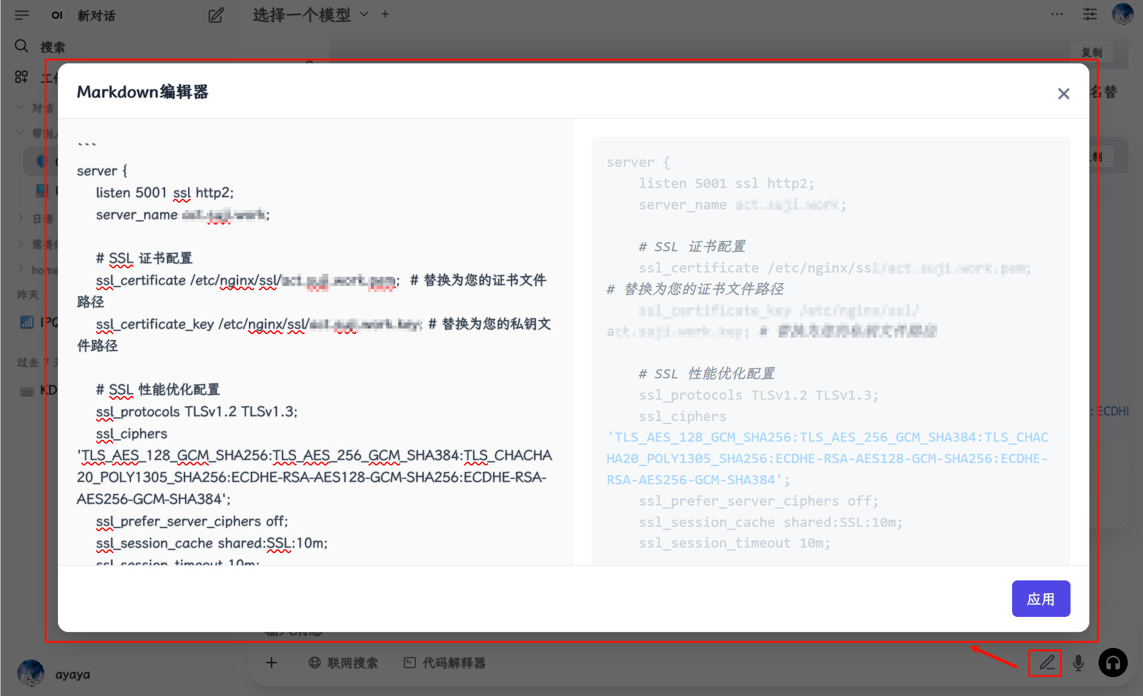
Task: Click the 复制 copy button in background chat
Action: point(1091,52)
